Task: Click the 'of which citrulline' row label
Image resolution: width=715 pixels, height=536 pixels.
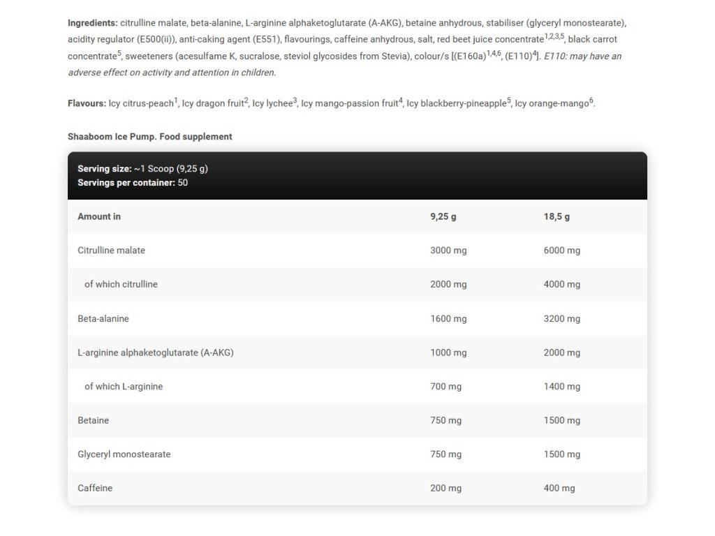Action: [x=121, y=284]
